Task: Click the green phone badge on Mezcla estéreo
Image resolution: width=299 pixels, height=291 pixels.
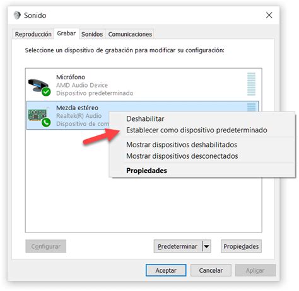Action: pyautogui.click(x=46, y=122)
